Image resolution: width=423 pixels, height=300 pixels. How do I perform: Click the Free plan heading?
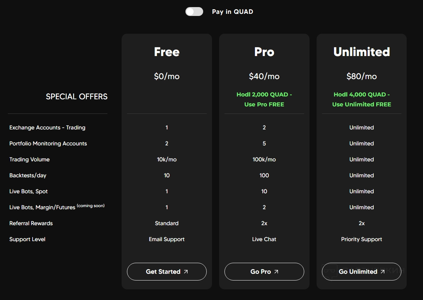(167, 52)
